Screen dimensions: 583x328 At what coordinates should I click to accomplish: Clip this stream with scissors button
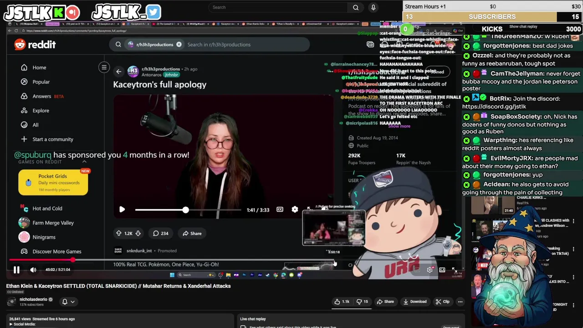[442, 302]
